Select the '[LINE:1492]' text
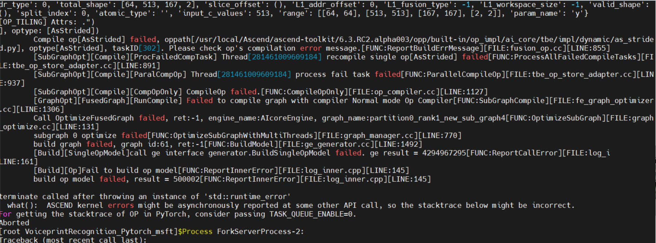Image resolution: width=656 pixels, height=243 pixels. coord(399,144)
